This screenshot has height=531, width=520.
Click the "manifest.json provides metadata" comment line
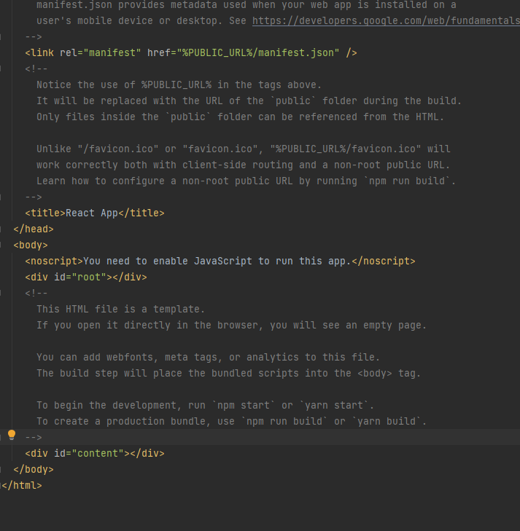[246, 5]
